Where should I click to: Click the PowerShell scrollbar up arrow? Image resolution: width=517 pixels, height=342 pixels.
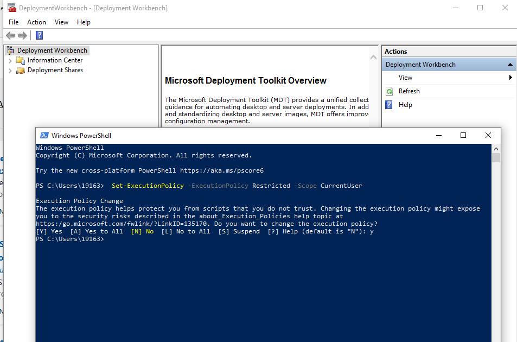pyautogui.click(x=496, y=149)
